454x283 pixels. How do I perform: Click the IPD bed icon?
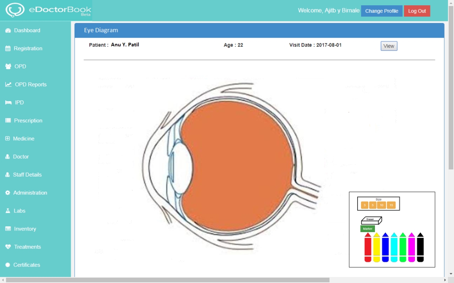point(8,103)
